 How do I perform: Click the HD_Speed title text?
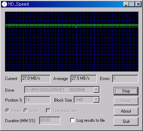click(18, 4)
